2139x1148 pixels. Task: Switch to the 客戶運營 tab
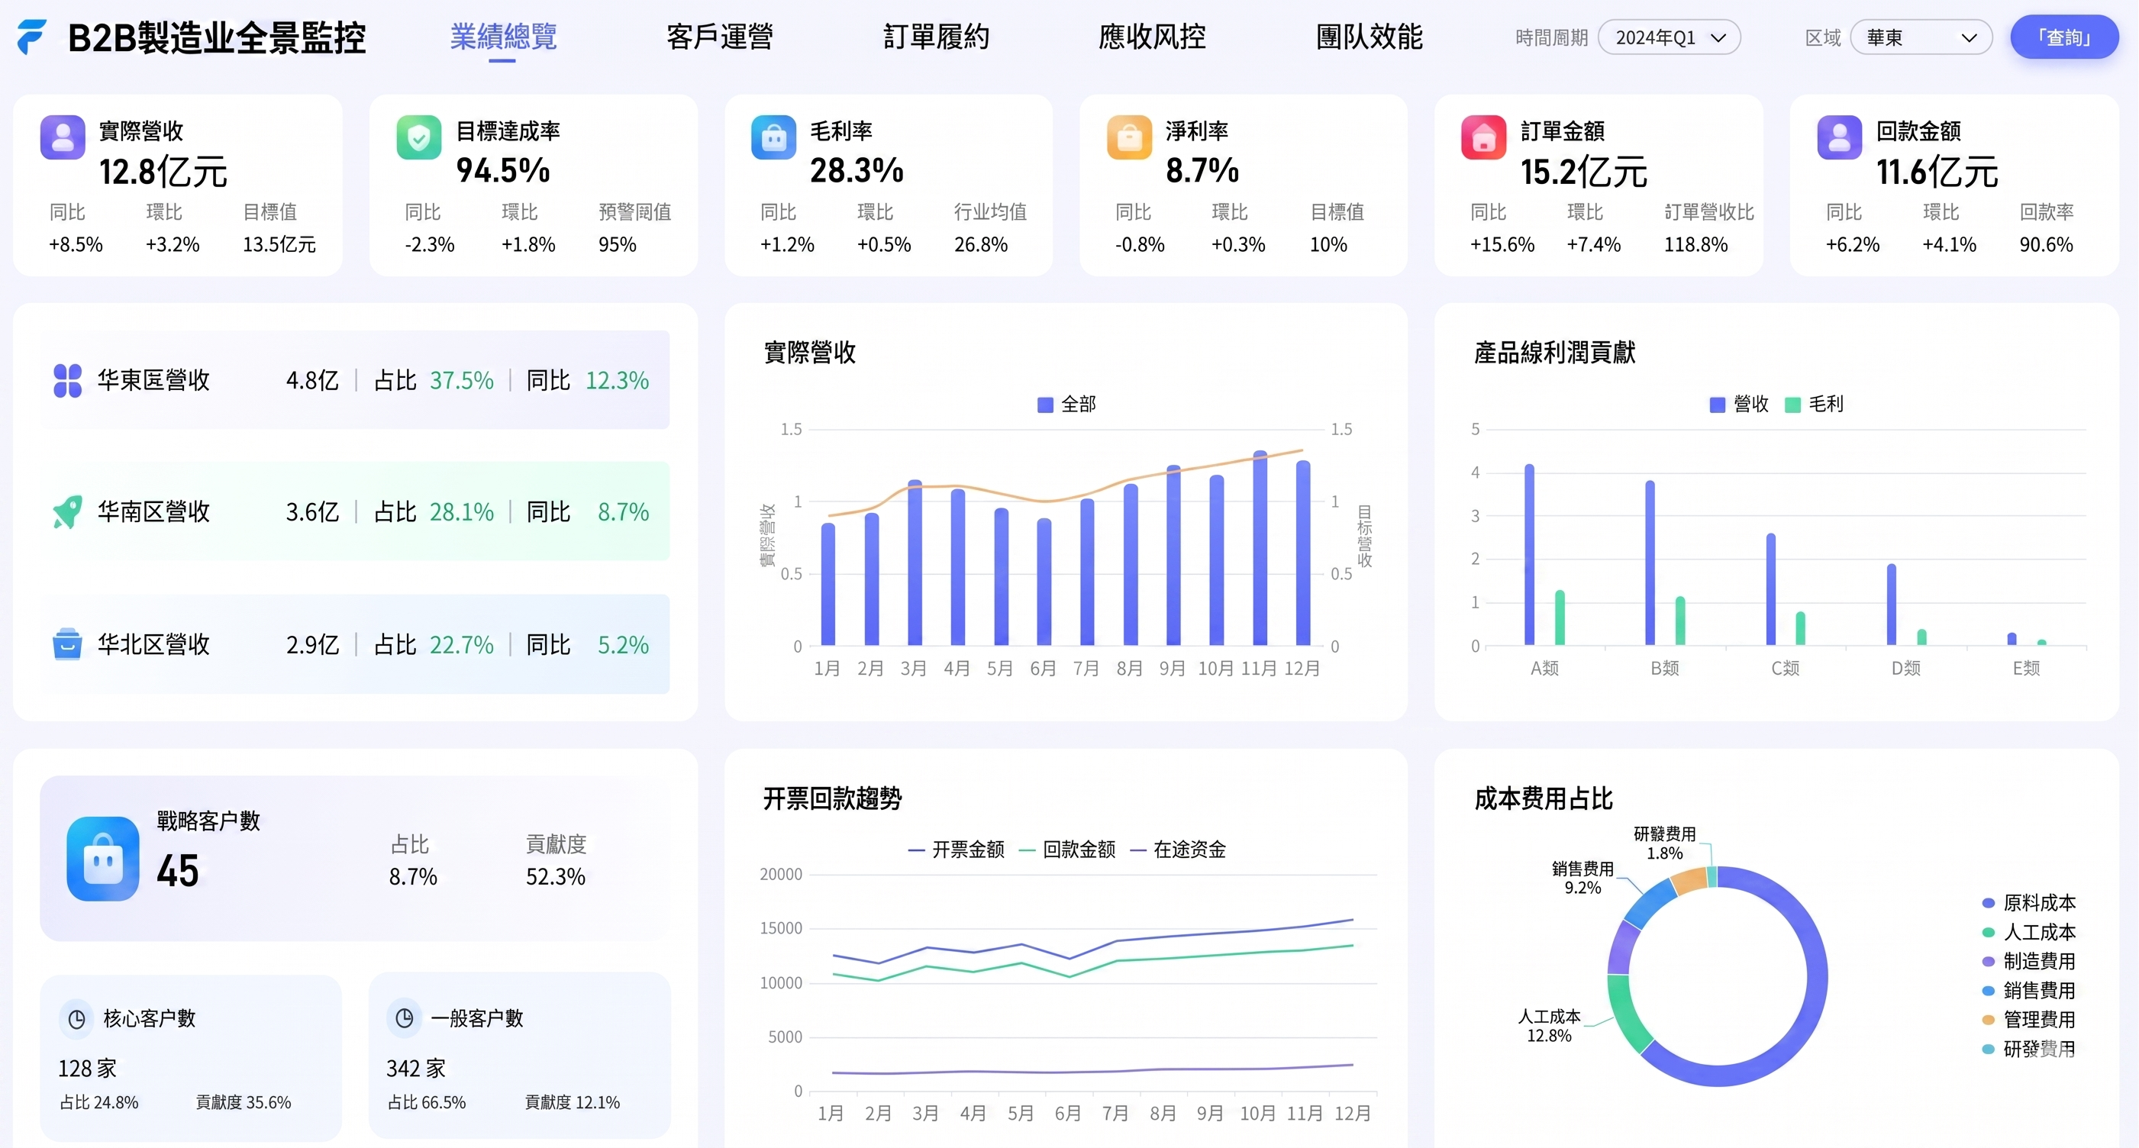719,37
